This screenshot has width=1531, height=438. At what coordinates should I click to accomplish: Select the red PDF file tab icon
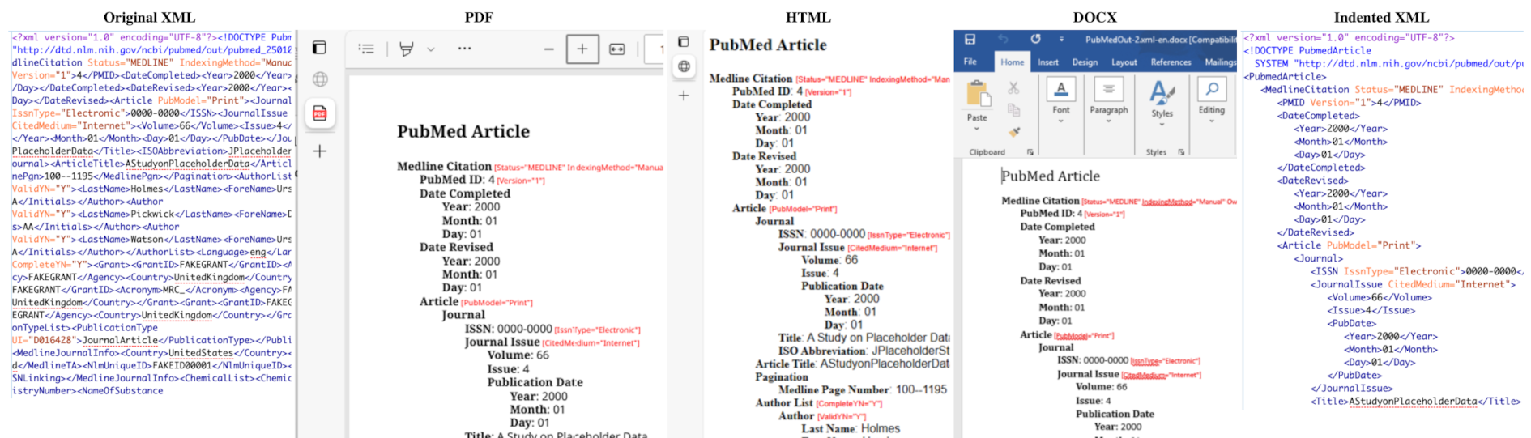point(320,113)
